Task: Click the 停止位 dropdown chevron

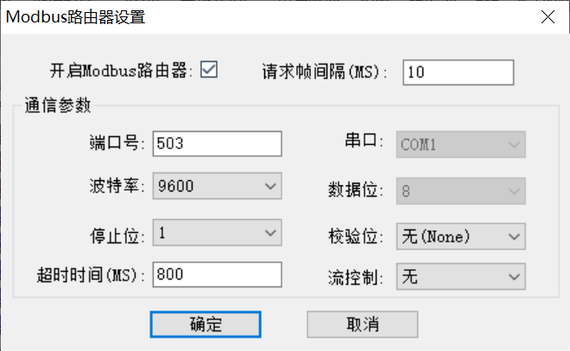Action: click(270, 233)
